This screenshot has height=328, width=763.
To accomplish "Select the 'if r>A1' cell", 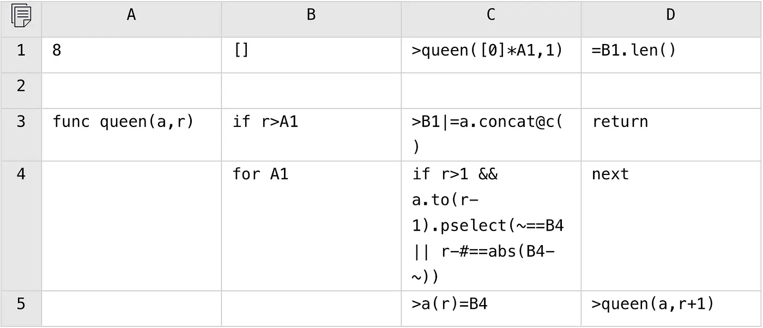I will [311, 135].
